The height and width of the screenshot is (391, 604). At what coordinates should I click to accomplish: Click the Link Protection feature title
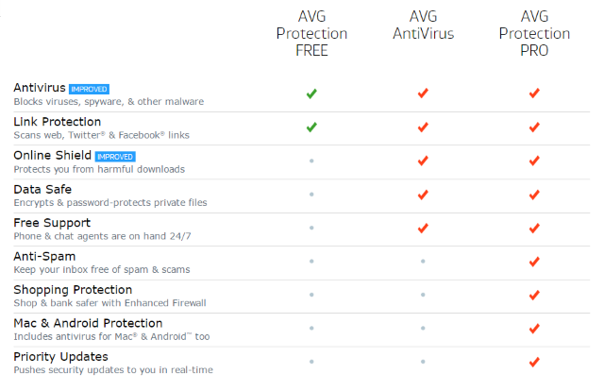[58, 122]
